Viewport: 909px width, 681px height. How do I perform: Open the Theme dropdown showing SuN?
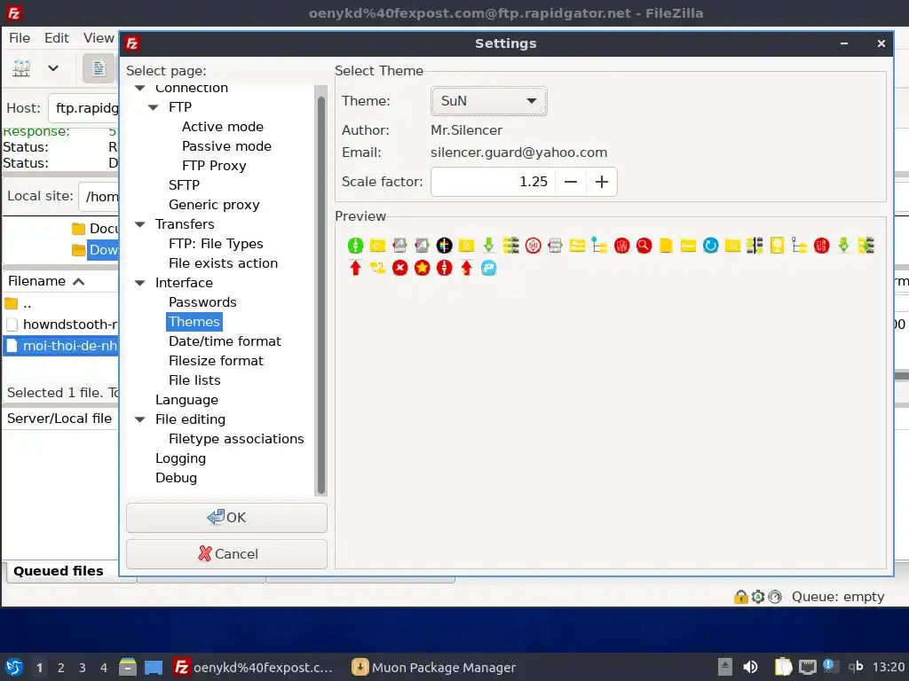click(489, 101)
